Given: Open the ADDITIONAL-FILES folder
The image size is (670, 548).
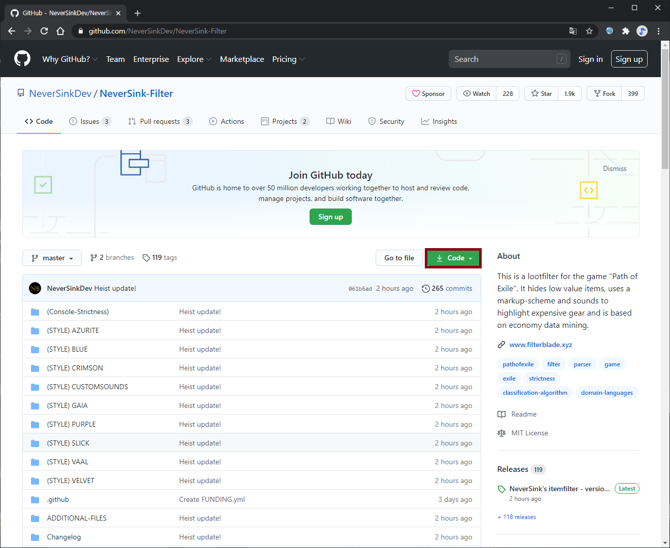Looking at the screenshot, I should (x=77, y=518).
